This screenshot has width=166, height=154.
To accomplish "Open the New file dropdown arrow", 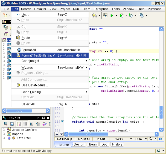I will coord(10,16).
